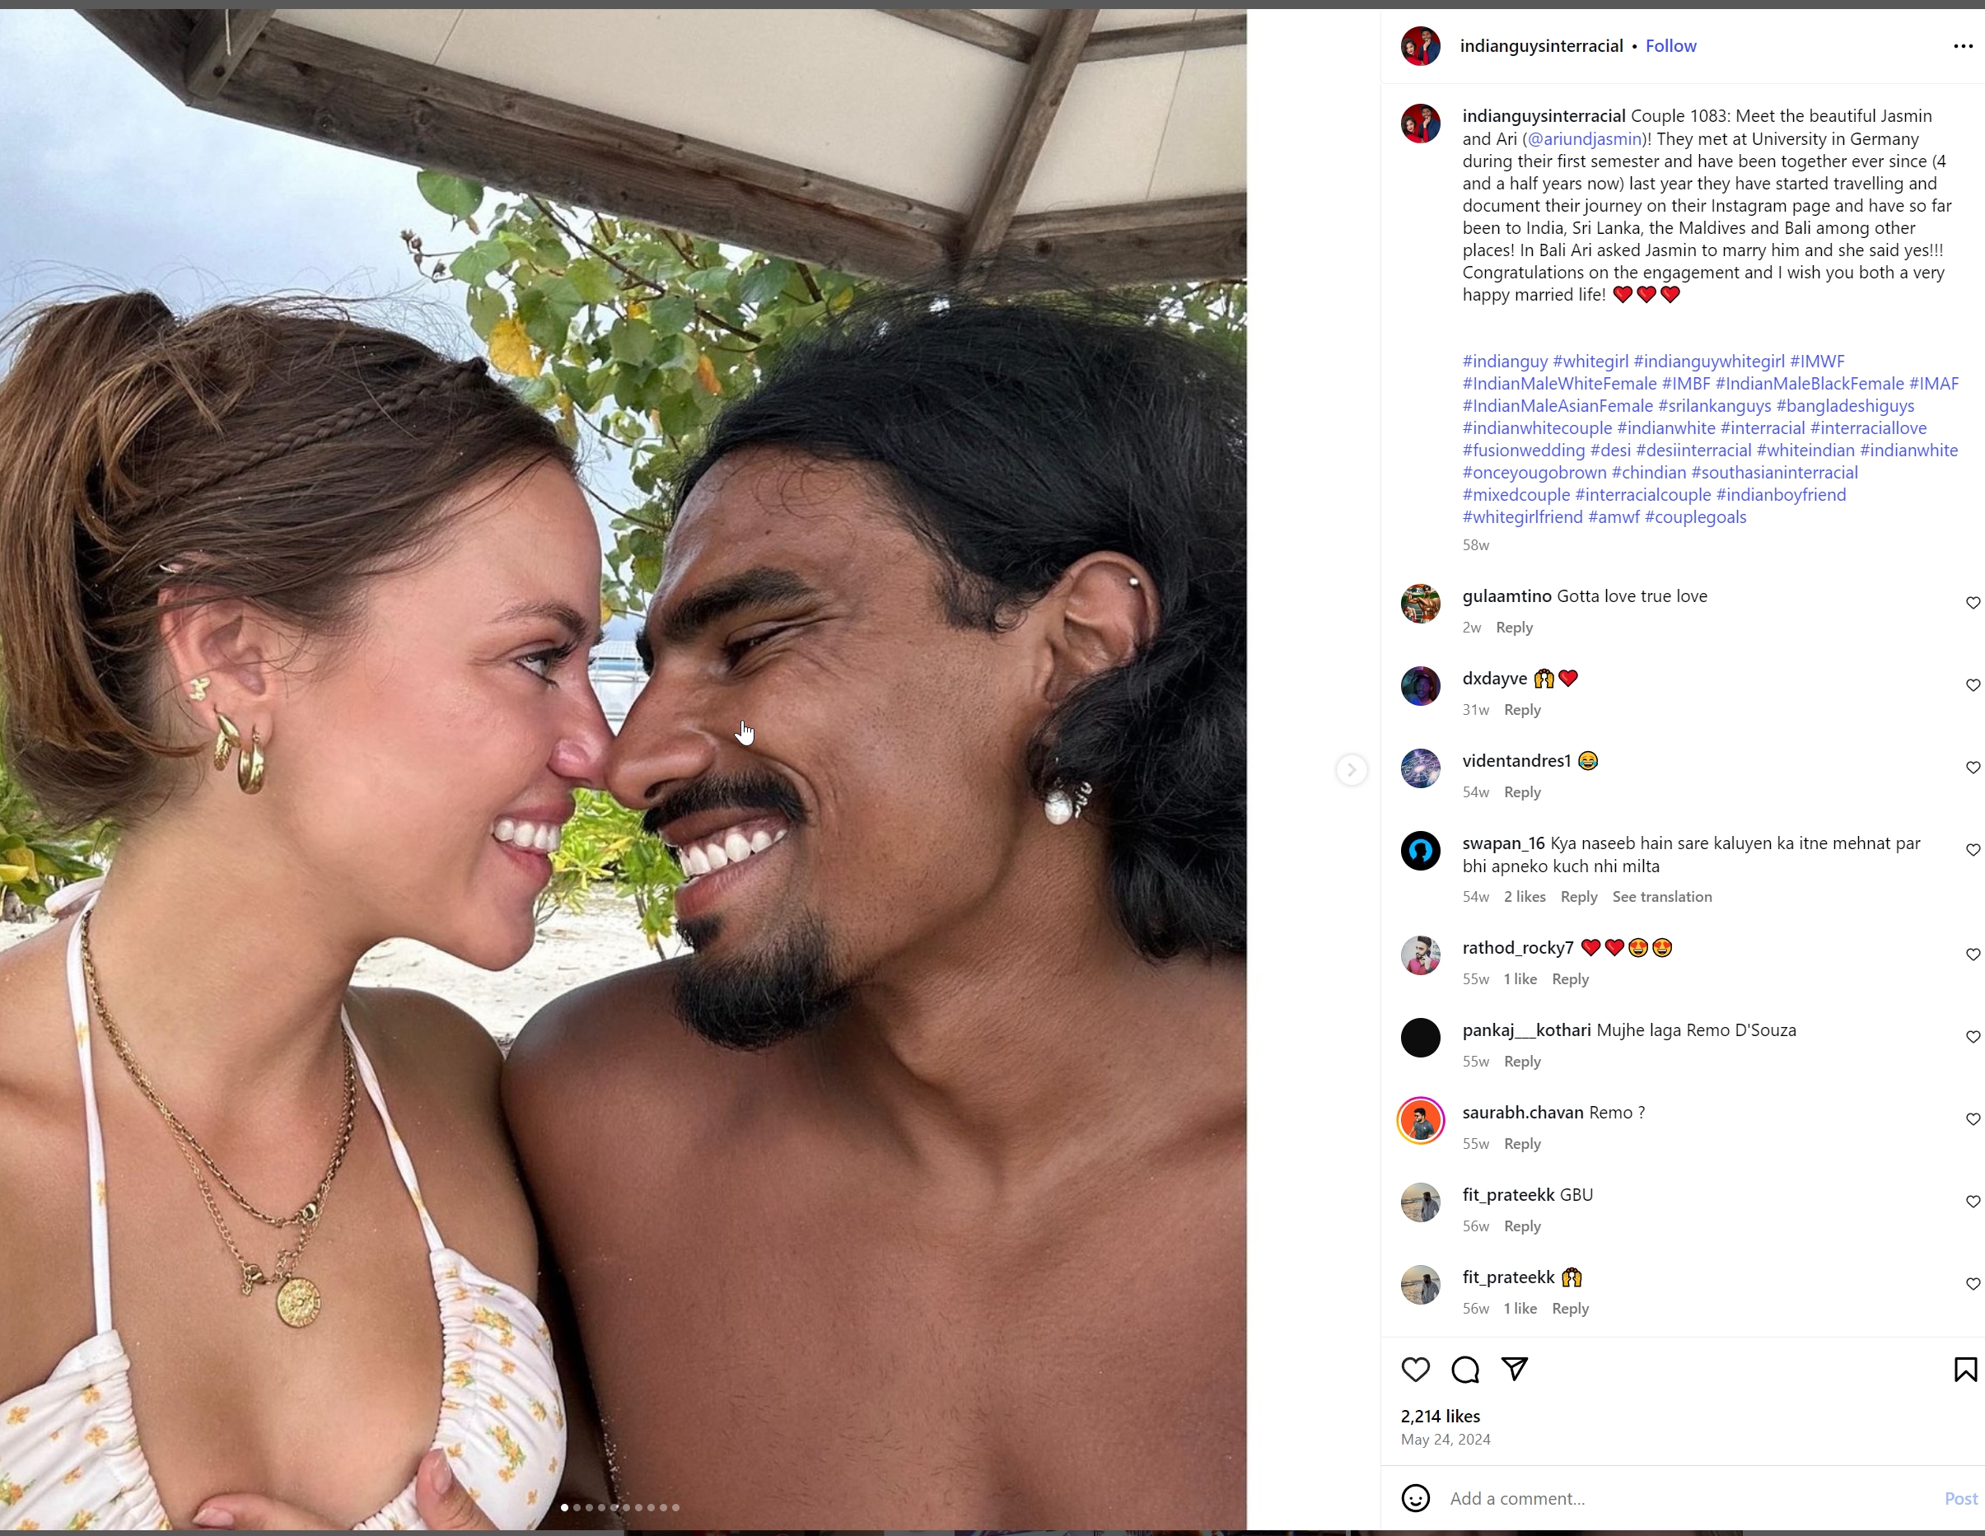Open indianguysinterracial profile picture in header
The image size is (1985, 1536).
tap(1421, 46)
